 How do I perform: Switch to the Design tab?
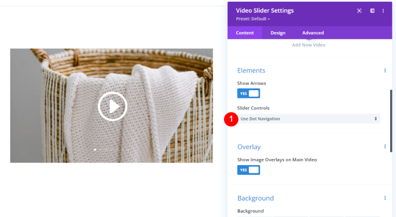pos(278,33)
